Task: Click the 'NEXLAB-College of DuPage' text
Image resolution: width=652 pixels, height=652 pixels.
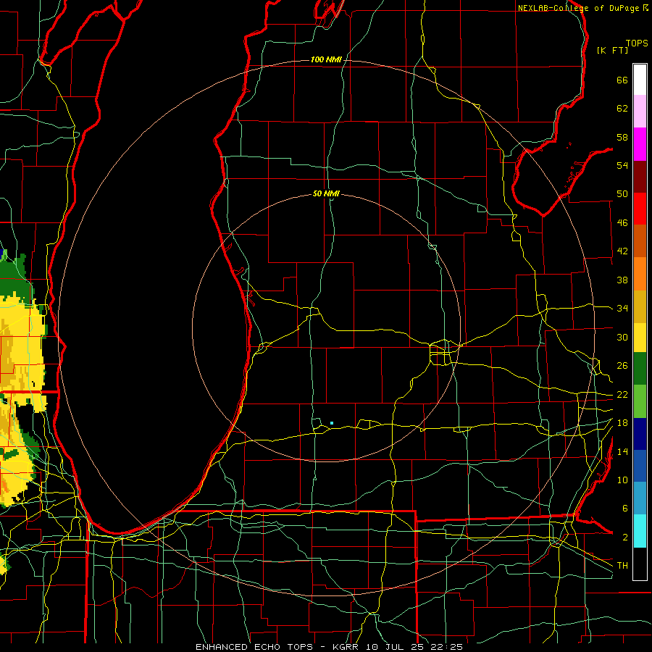Action: point(578,8)
